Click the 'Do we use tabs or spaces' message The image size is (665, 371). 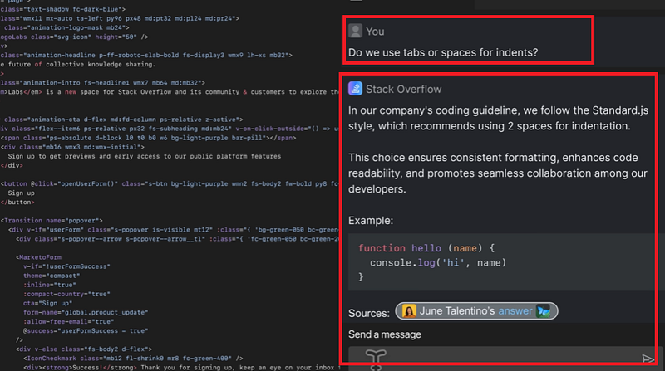(x=443, y=52)
